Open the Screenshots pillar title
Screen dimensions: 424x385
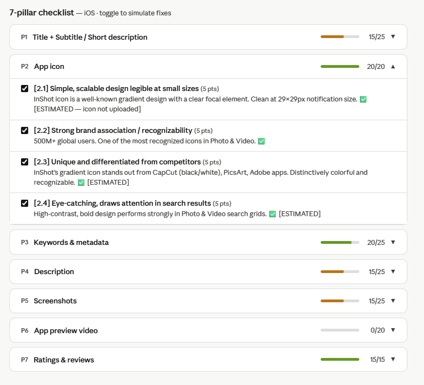click(55, 301)
